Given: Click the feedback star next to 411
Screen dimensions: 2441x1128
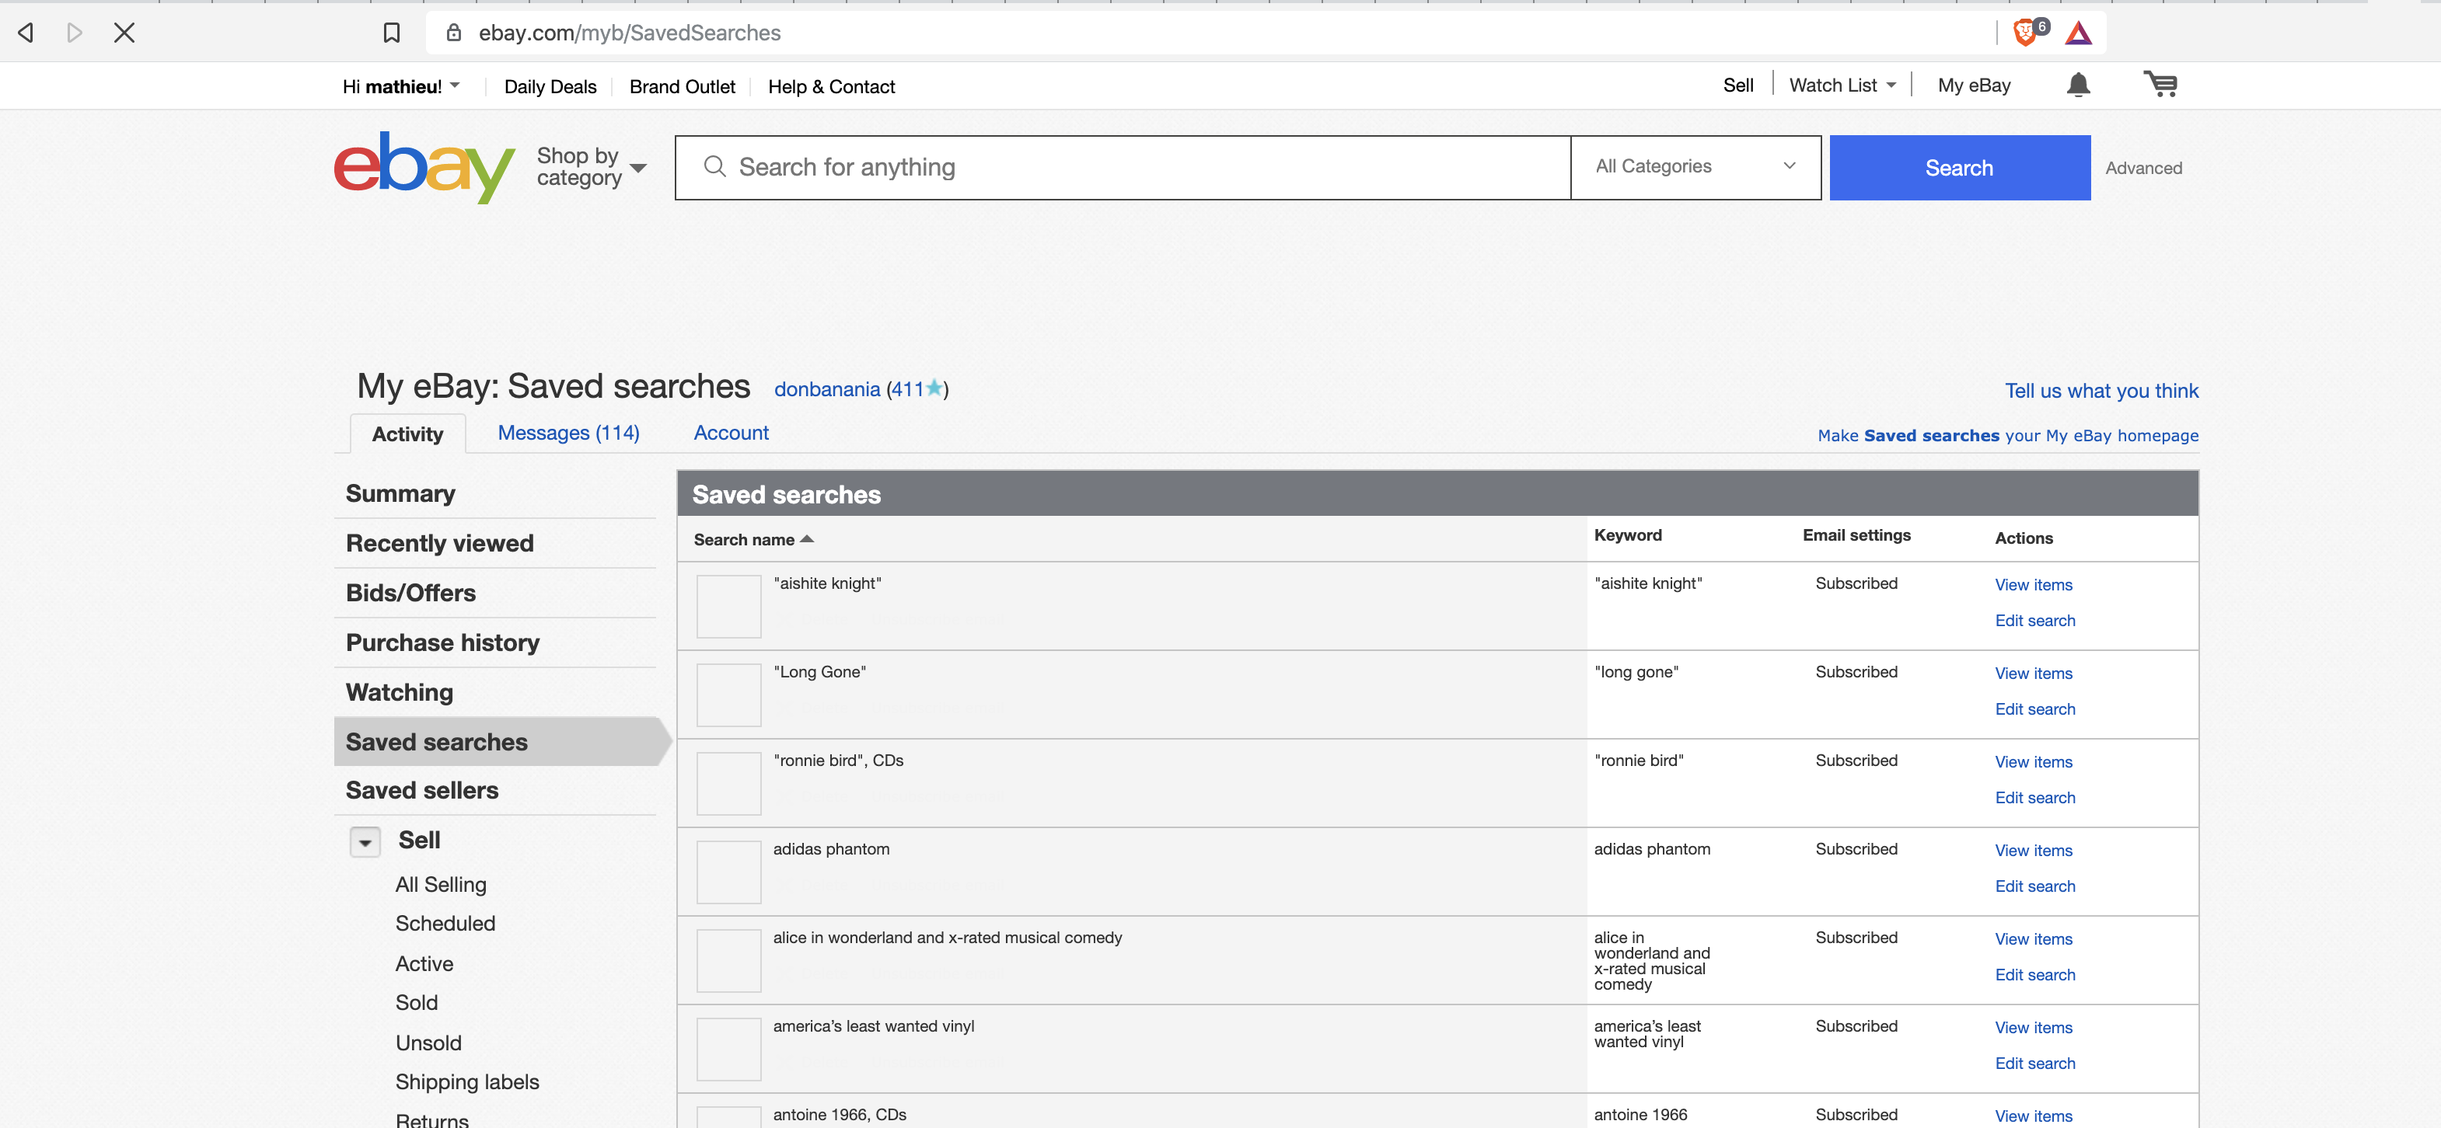Looking at the screenshot, I should 934,388.
